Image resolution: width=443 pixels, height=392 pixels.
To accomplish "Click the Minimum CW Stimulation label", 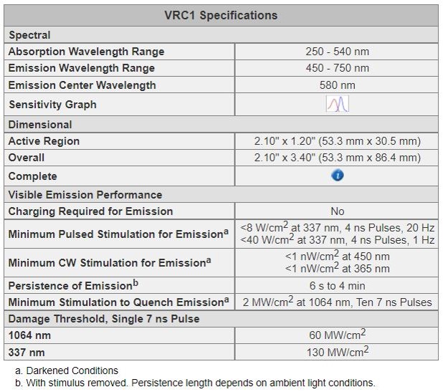I will (x=110, y=262).
